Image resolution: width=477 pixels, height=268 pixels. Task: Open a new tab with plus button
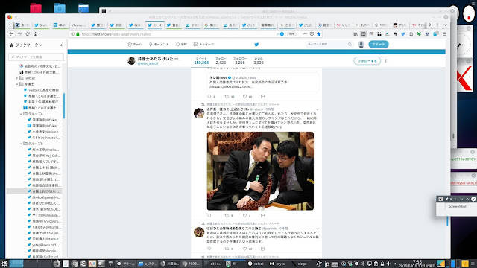click(437, 25)
